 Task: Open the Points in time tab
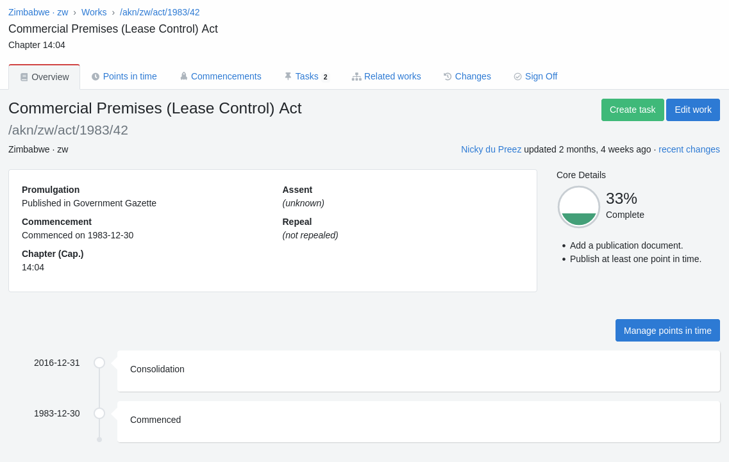click(x=130, y=76)
